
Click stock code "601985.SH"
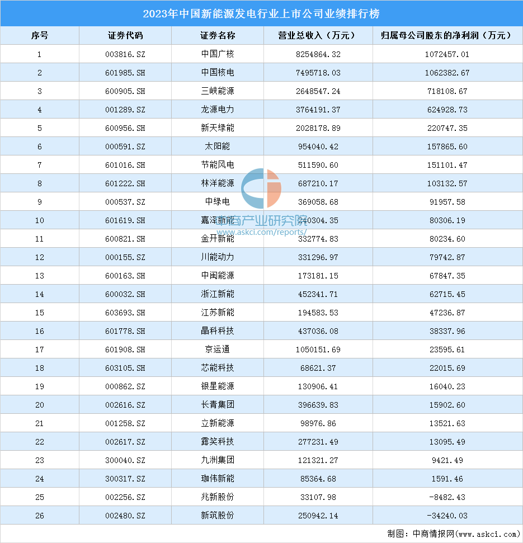[x=125, y=73]
